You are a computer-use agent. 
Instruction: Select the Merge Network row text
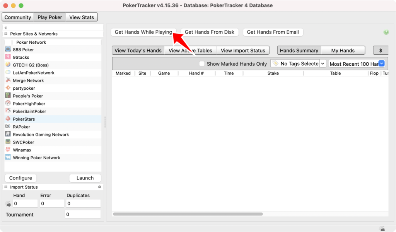[x=28, y=80]
